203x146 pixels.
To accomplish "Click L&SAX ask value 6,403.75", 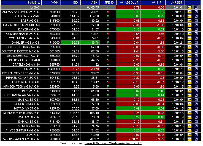I will tap(93, 7).
